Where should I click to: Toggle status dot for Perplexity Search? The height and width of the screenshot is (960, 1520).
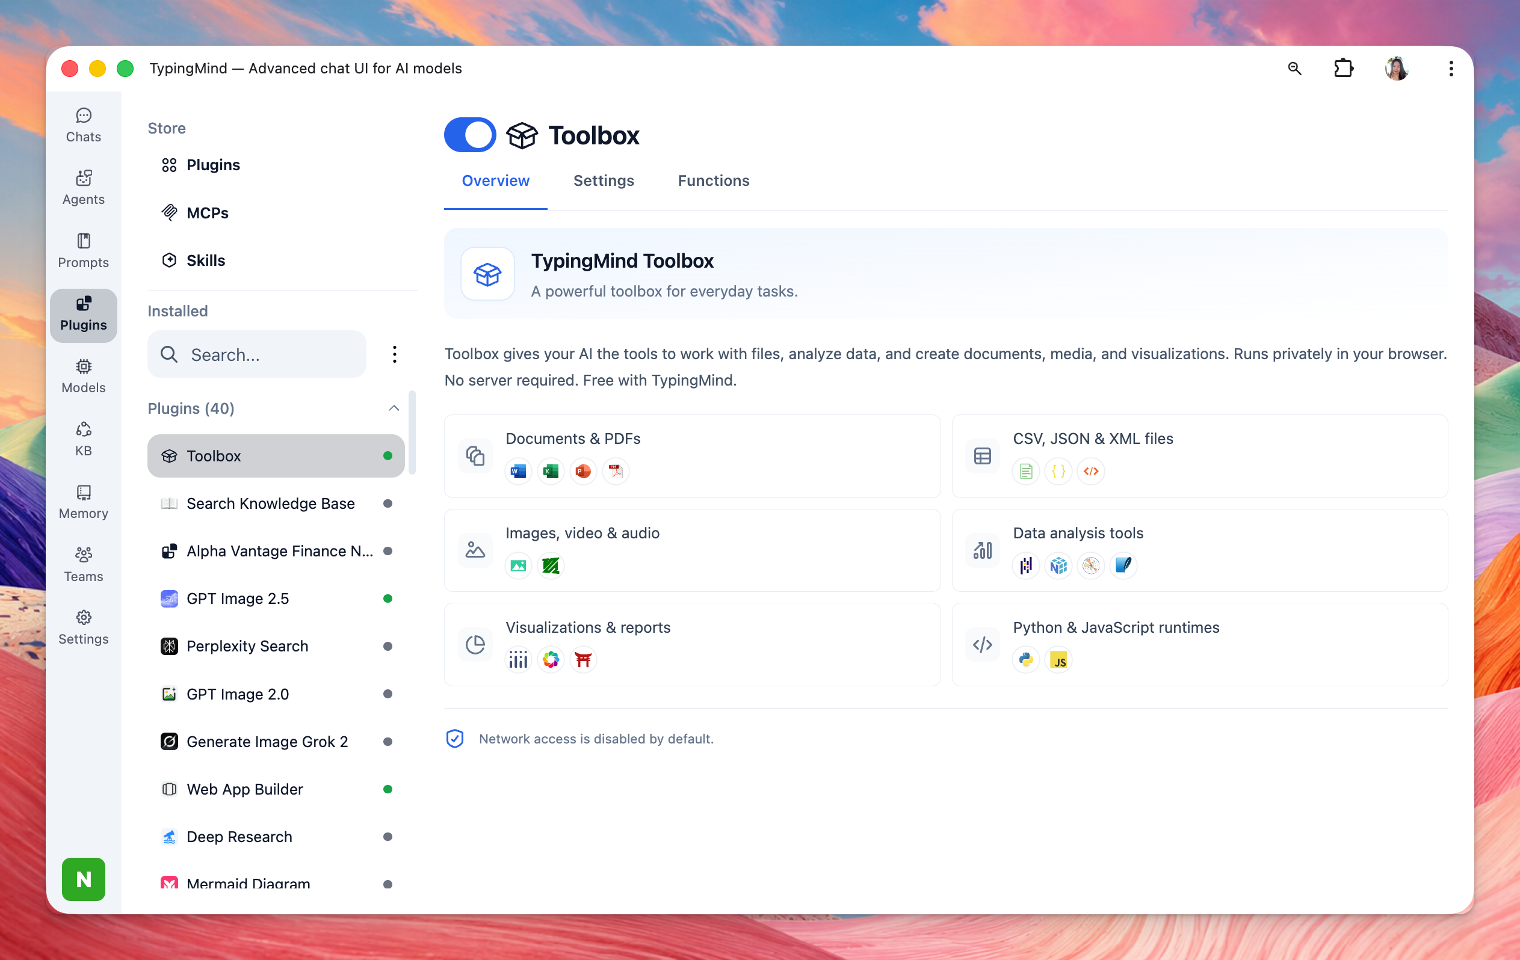tap(388, 646)
